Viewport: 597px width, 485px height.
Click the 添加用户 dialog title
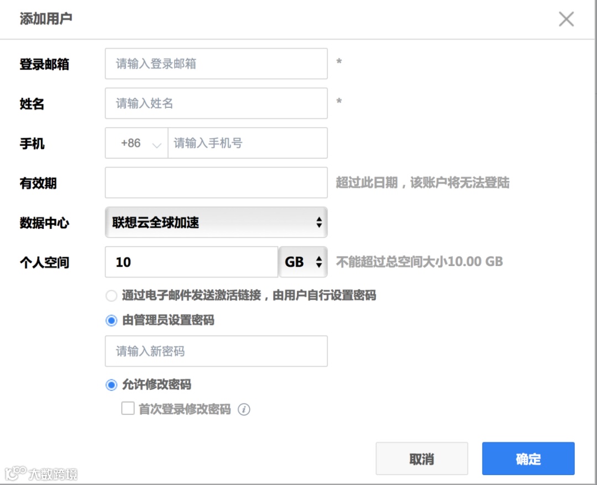point(46,18)
